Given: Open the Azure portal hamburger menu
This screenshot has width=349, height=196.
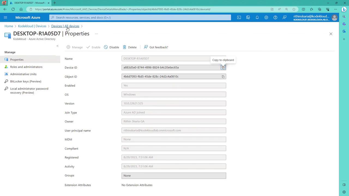Looking at the screenshot, I should pos(5,17).
